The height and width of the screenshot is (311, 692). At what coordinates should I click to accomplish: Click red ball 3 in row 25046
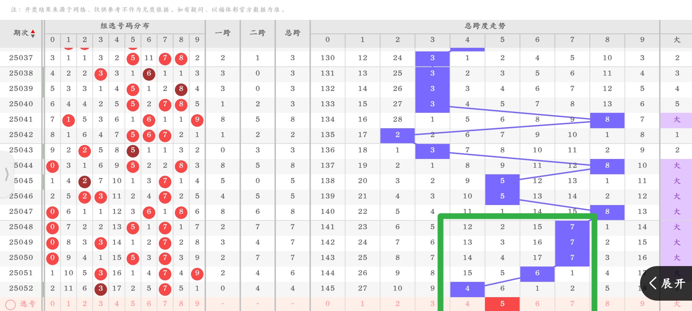[x=101, y=197]
